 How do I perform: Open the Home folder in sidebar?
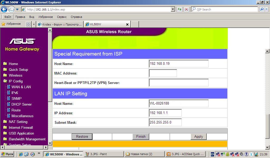11,64
